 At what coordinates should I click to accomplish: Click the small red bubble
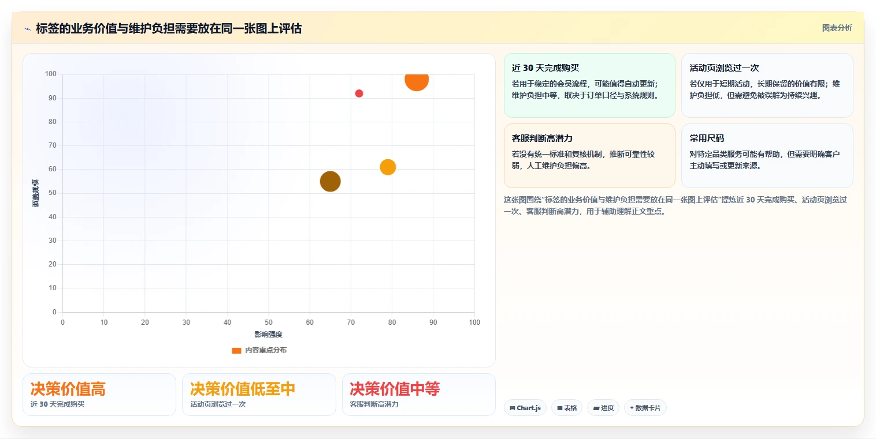click(359, 93)
